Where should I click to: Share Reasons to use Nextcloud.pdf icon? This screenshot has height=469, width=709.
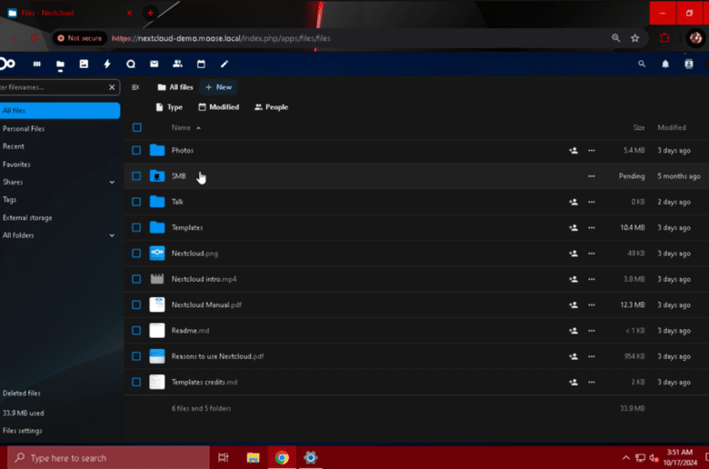574,357
